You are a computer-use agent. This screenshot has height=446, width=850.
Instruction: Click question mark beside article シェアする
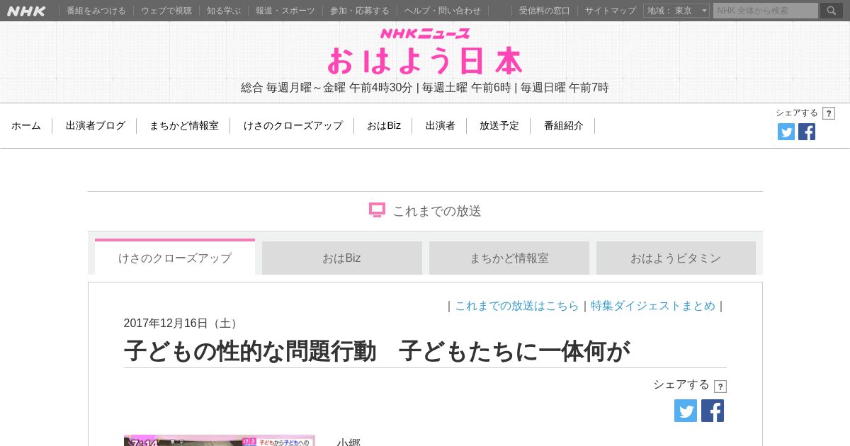720,387
